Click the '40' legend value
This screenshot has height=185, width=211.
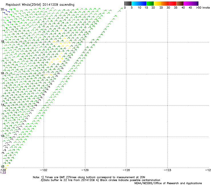coord(183,8)
